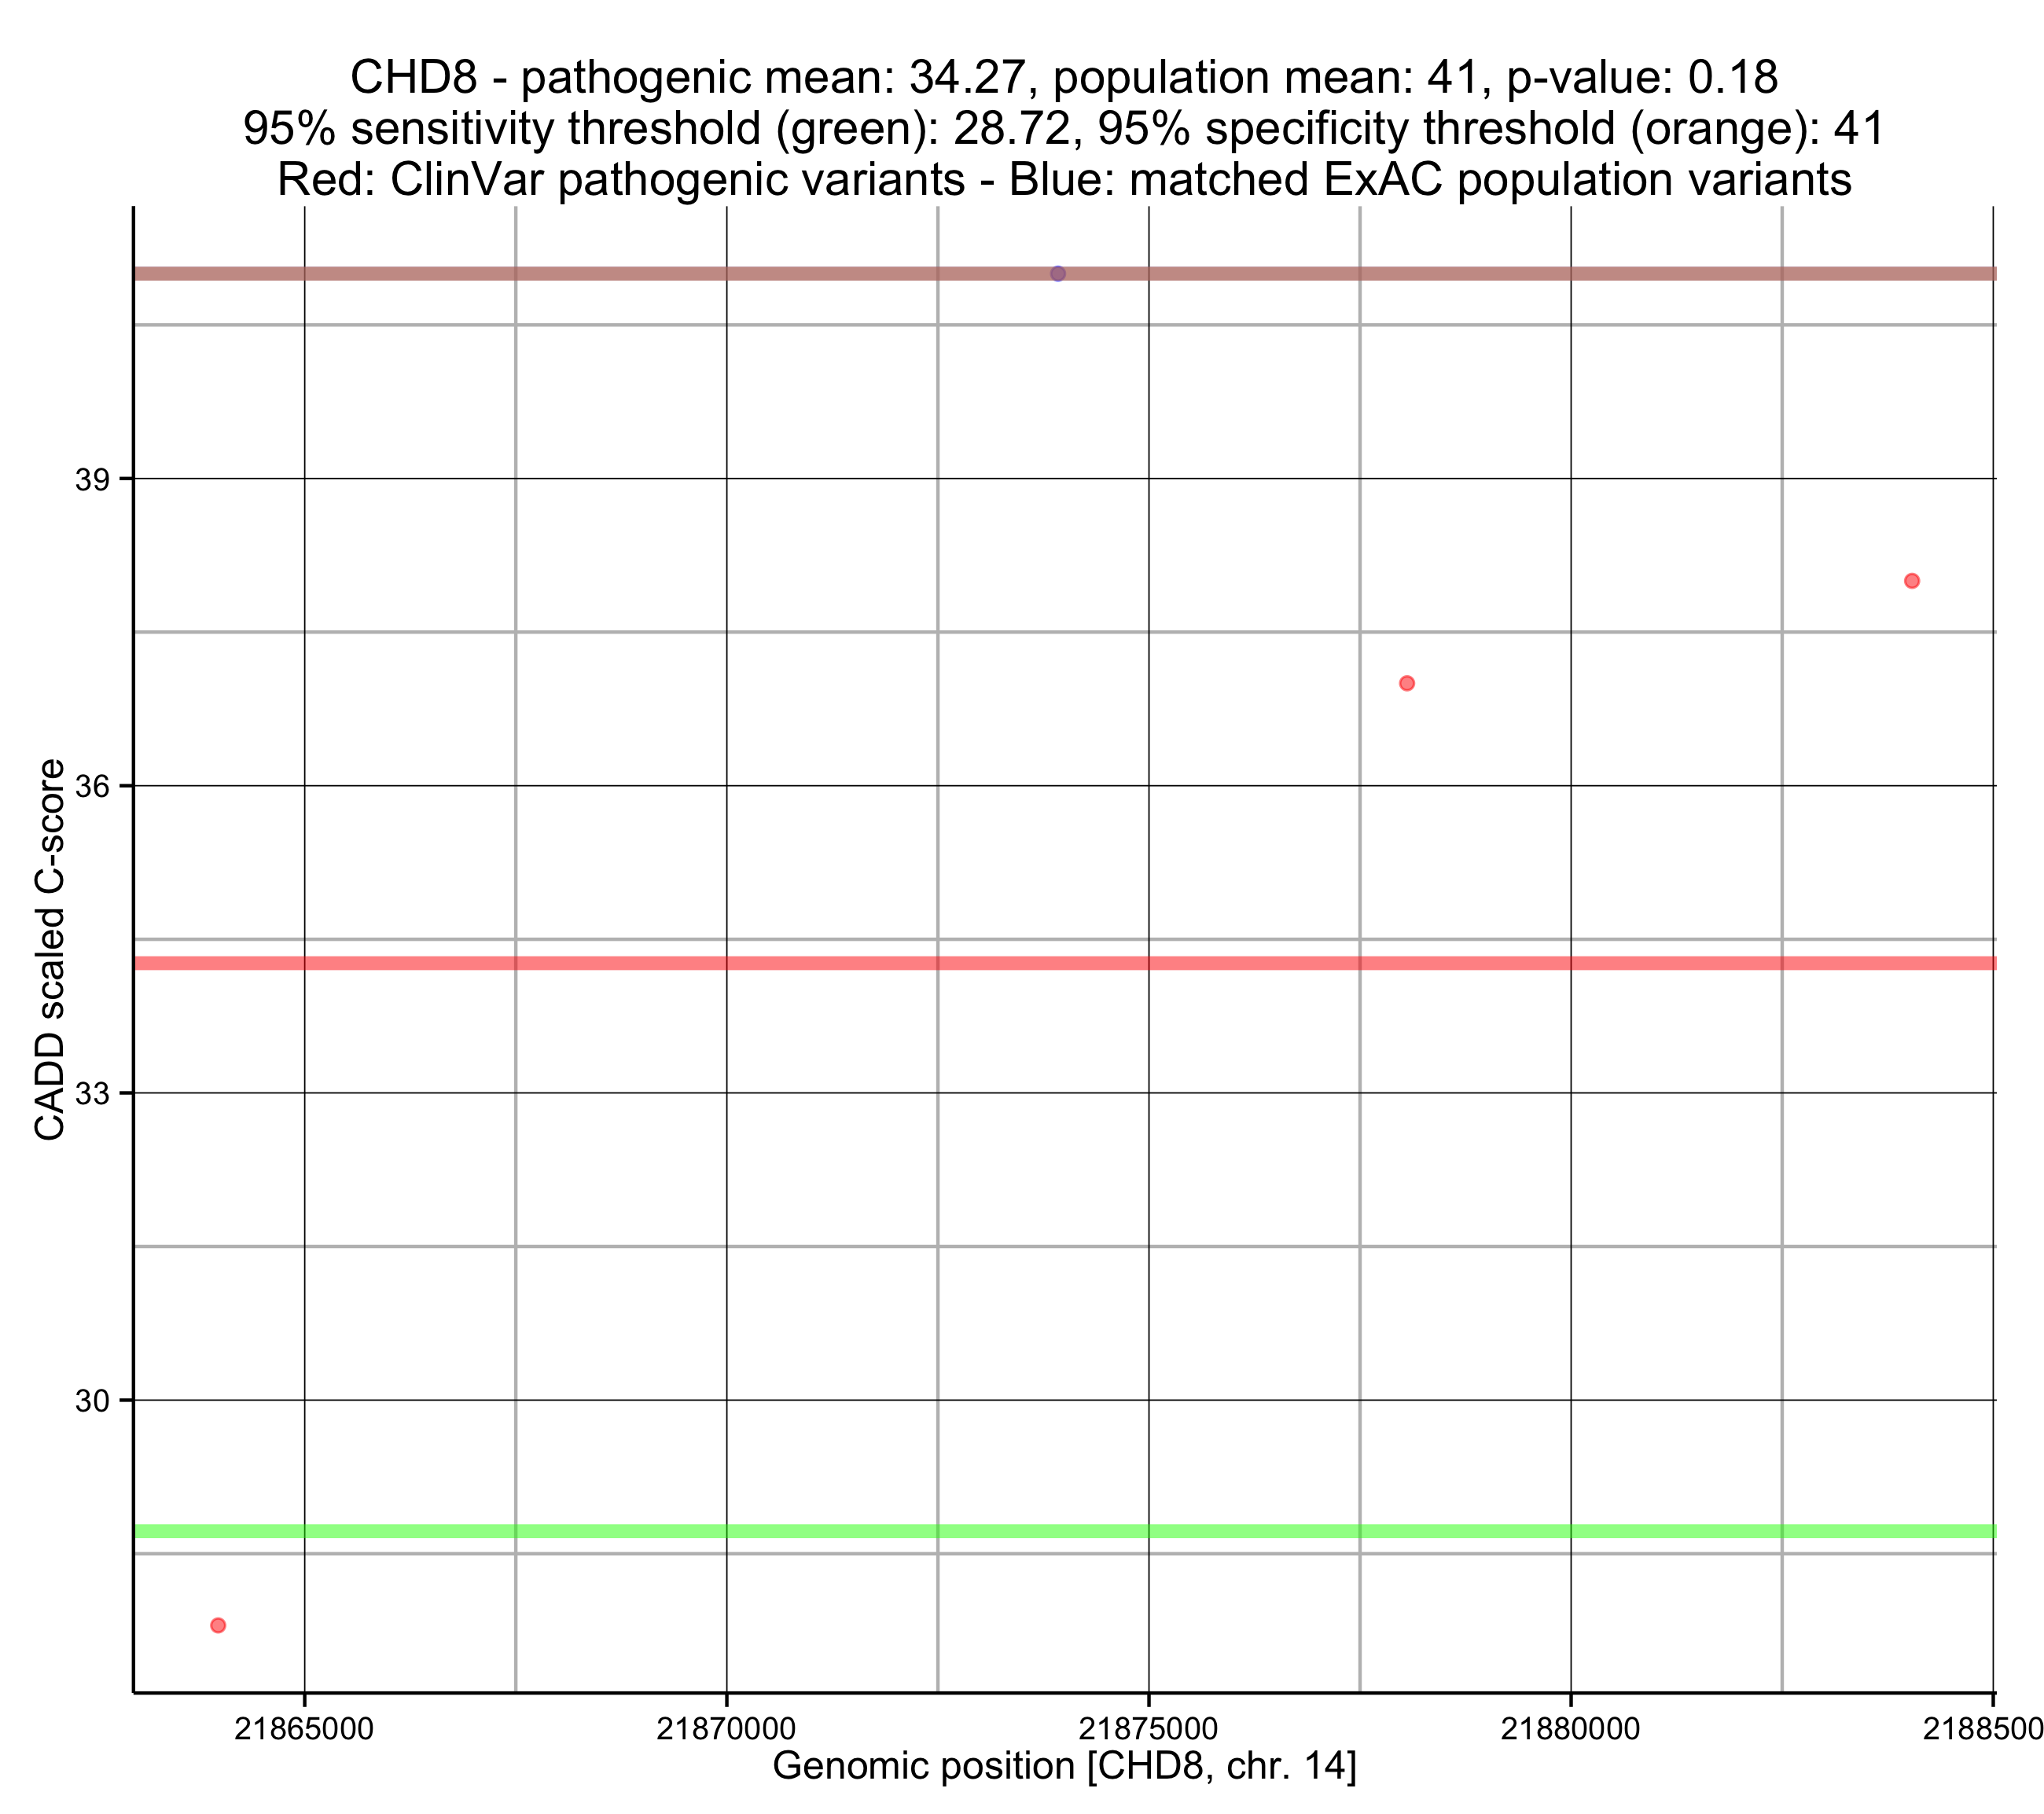Screen dimensions: 2044x1814
Task: Click the x-axis label 21865000
Action: [x=304, y=1729]
